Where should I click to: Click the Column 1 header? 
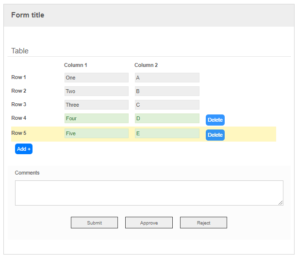tap(76, 65)
